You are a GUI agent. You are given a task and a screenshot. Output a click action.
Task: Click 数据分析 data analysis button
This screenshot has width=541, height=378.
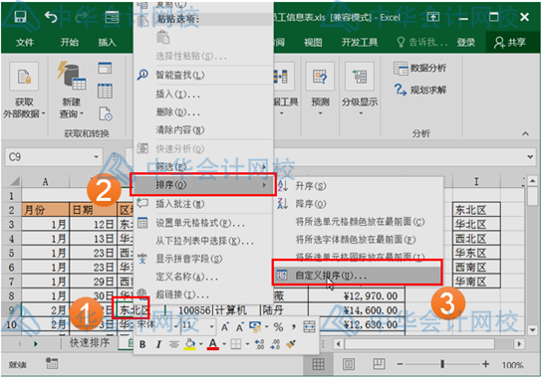pos(419,69)
